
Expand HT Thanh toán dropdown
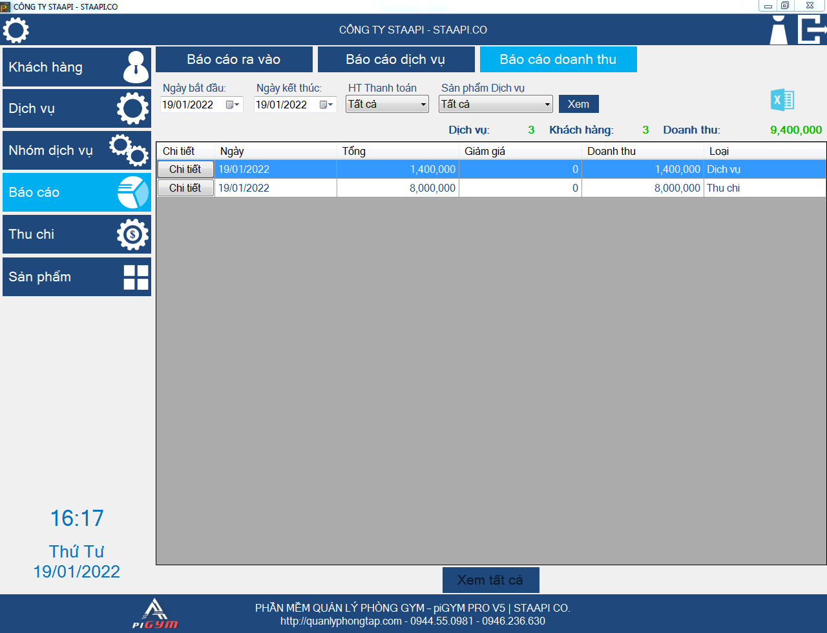(423, 105)
